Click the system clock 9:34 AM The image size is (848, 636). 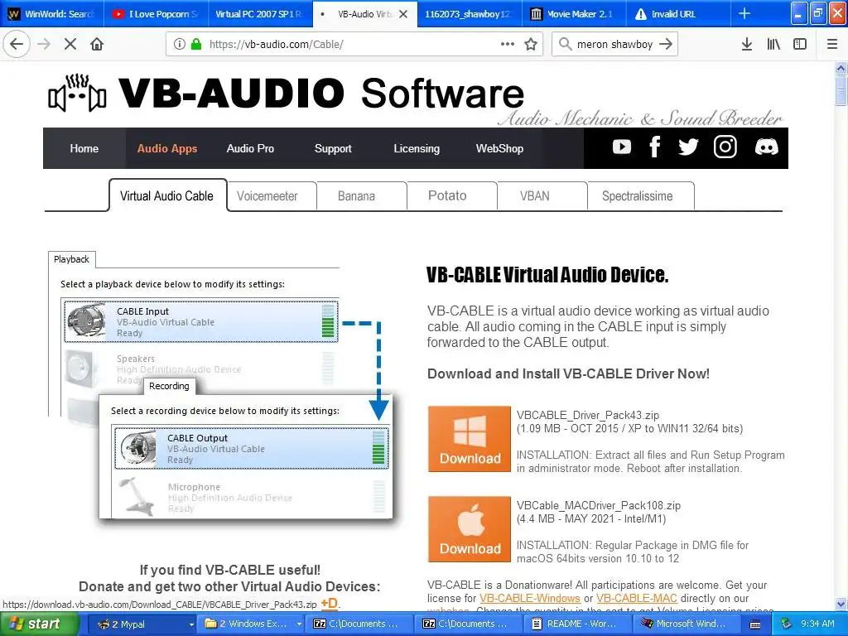pyautogui.click(x=817, y=624)
